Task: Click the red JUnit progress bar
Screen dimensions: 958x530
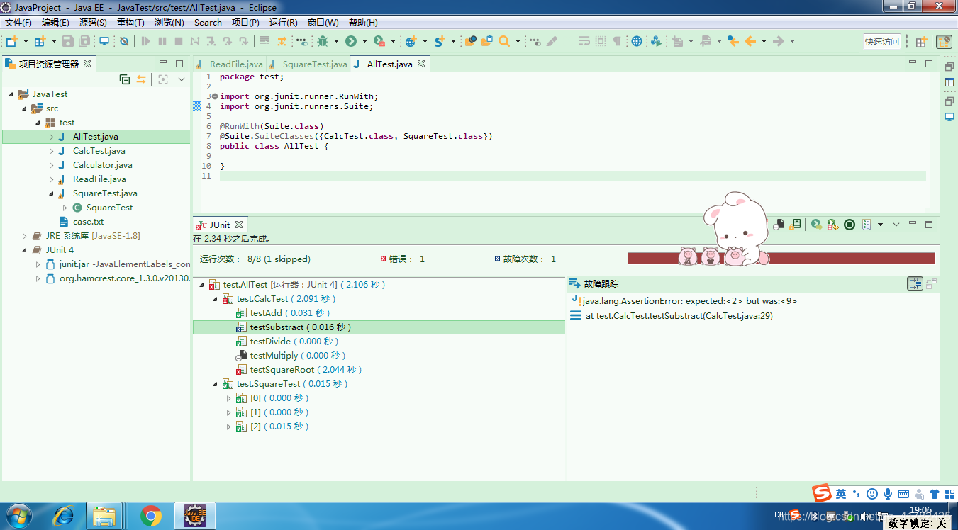Action: coord(781,259)
